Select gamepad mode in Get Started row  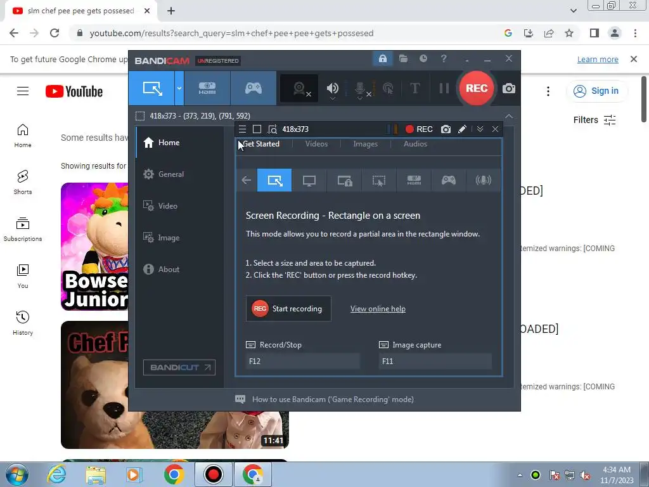449,180
